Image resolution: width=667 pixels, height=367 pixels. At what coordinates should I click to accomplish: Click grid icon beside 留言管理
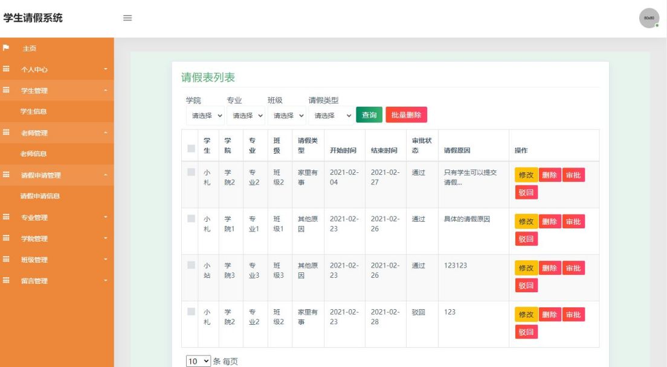(6, 280)
